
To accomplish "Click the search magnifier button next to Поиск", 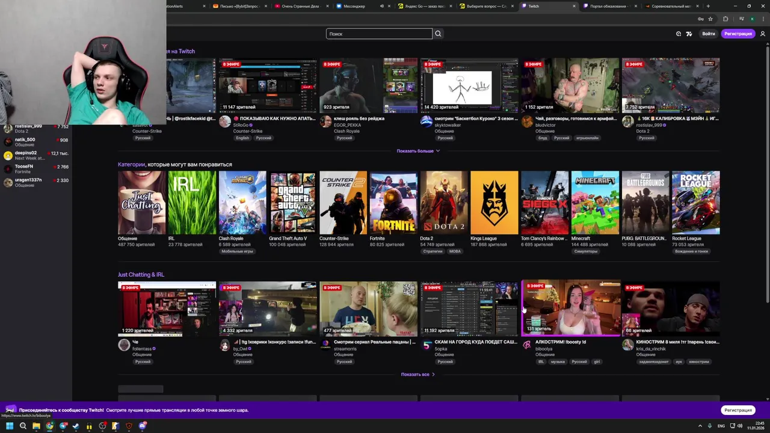I will [x=438, y=34].
